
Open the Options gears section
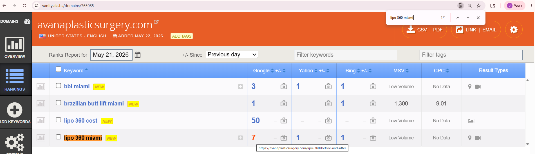tap(15, 143)
